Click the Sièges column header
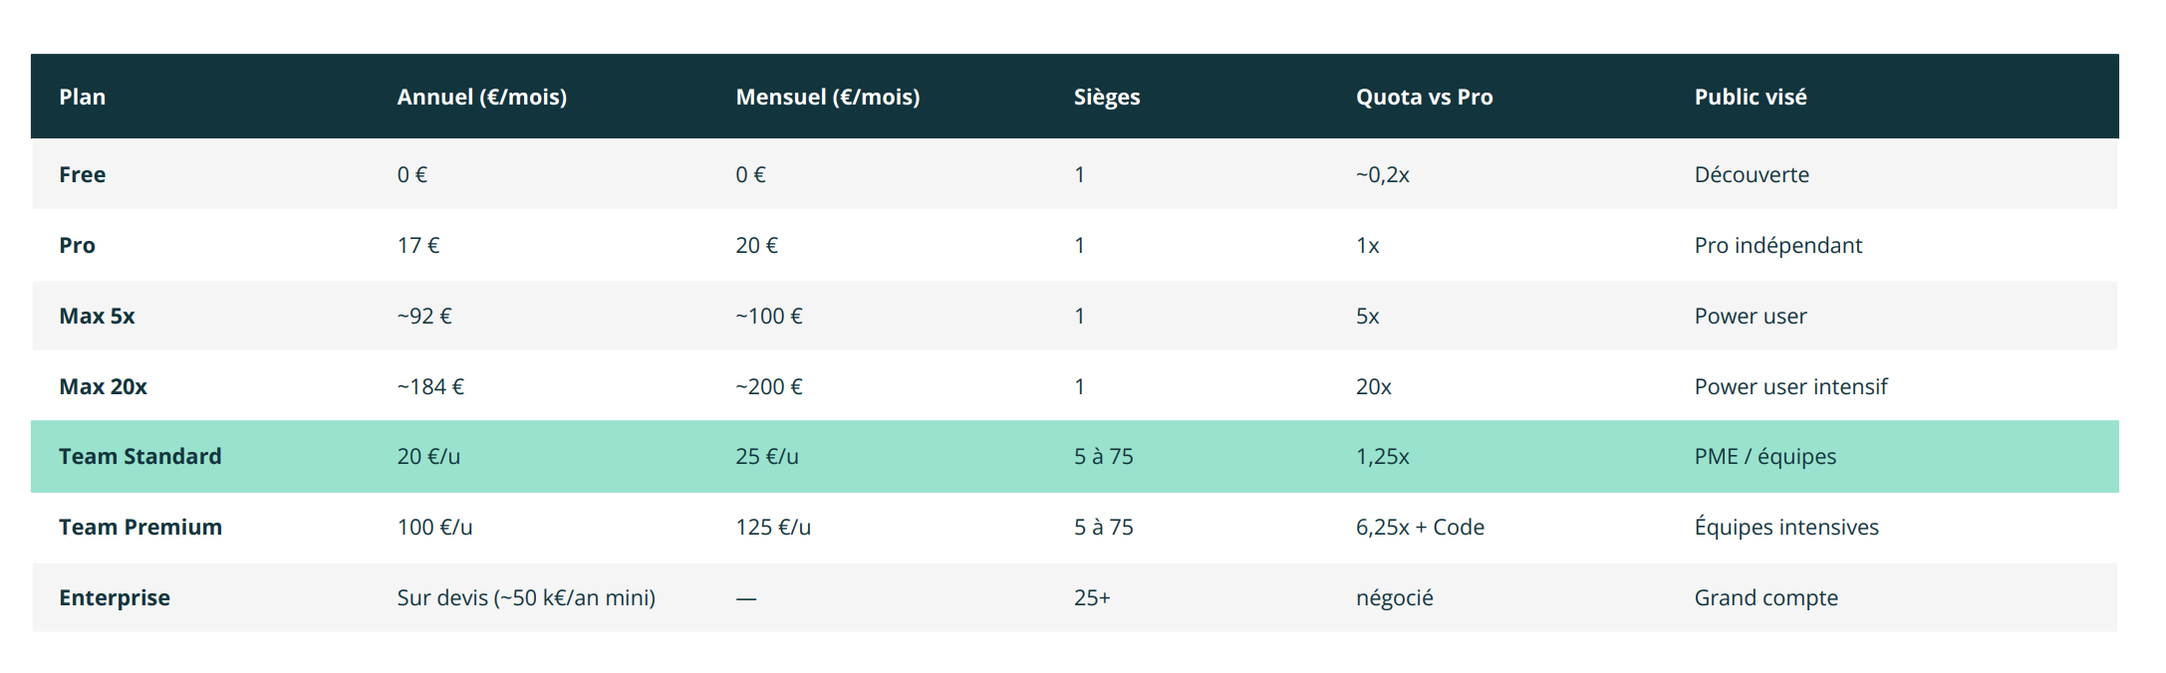The height and width of the screenshot is (673, 2166). click(1106, 98)
